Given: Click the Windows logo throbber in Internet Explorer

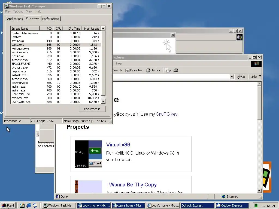Looking at the screenshot, I should coord(256,64).
